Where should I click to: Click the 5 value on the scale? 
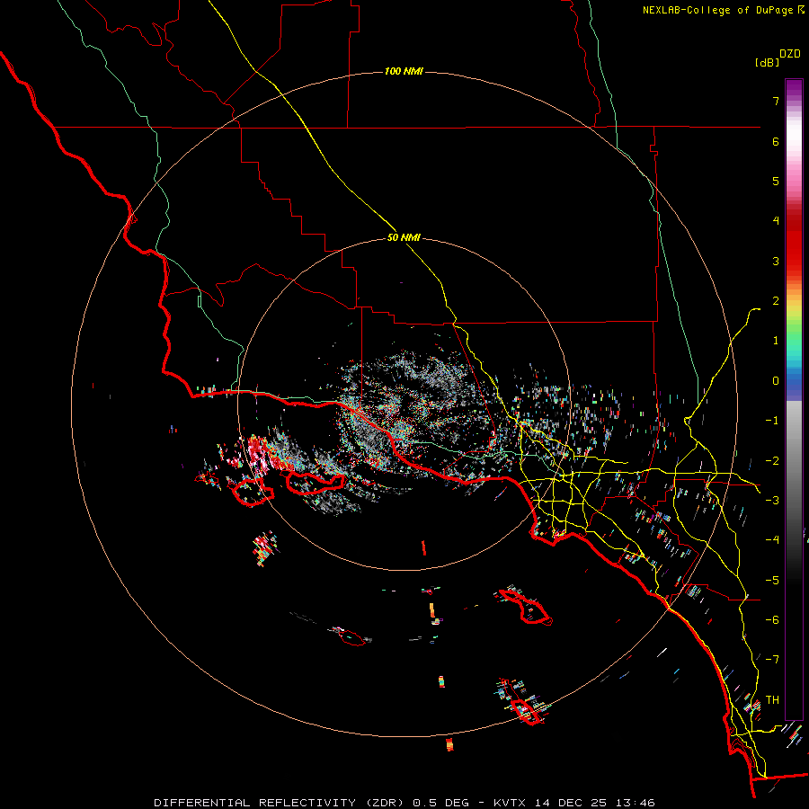coord(776,181)
